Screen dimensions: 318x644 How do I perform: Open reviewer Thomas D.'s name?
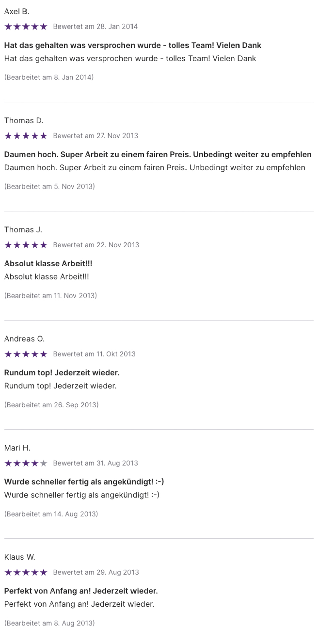[x=24, y=121]
